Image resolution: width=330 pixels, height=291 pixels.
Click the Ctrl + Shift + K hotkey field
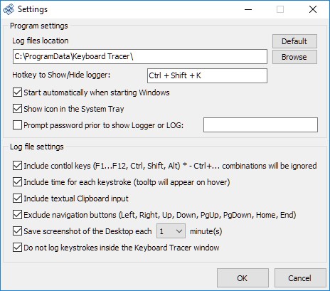[207, 76]
